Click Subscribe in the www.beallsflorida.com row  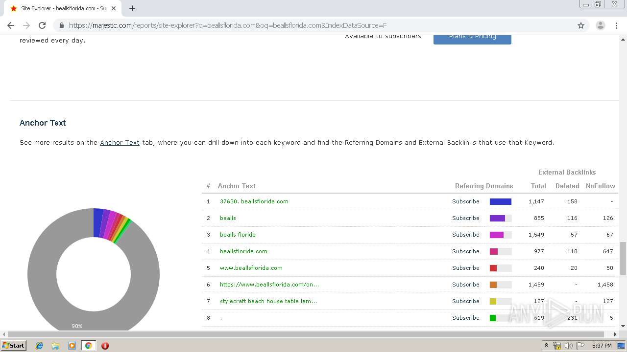466,268
